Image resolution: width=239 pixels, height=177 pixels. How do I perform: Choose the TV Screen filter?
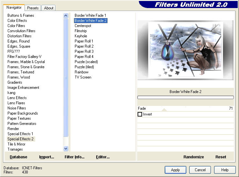click(x=83, y=77)
